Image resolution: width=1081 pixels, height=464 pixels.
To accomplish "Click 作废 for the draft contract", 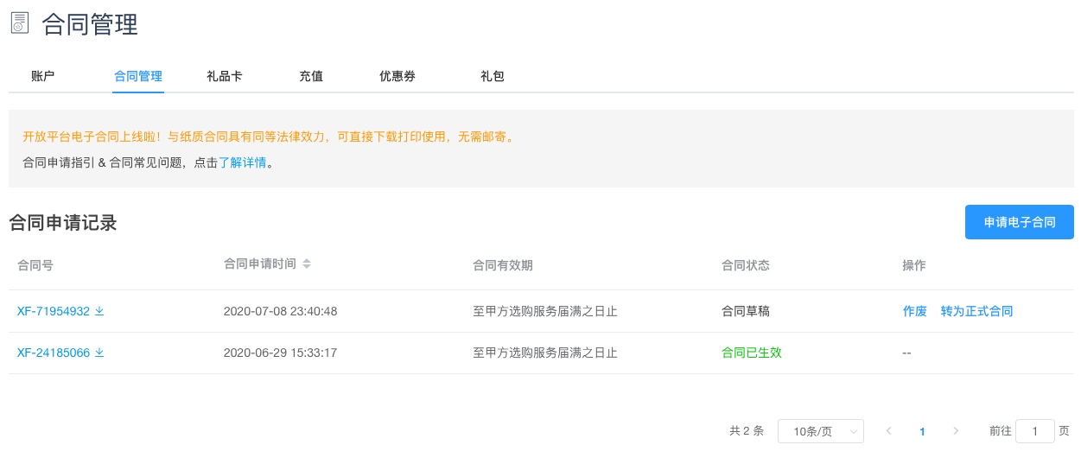I will click(914, 311).
